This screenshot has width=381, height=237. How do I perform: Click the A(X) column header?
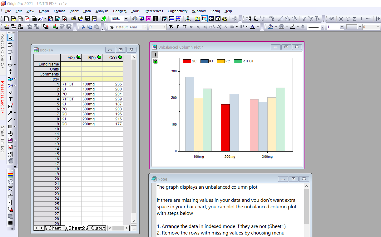(71, 57)
